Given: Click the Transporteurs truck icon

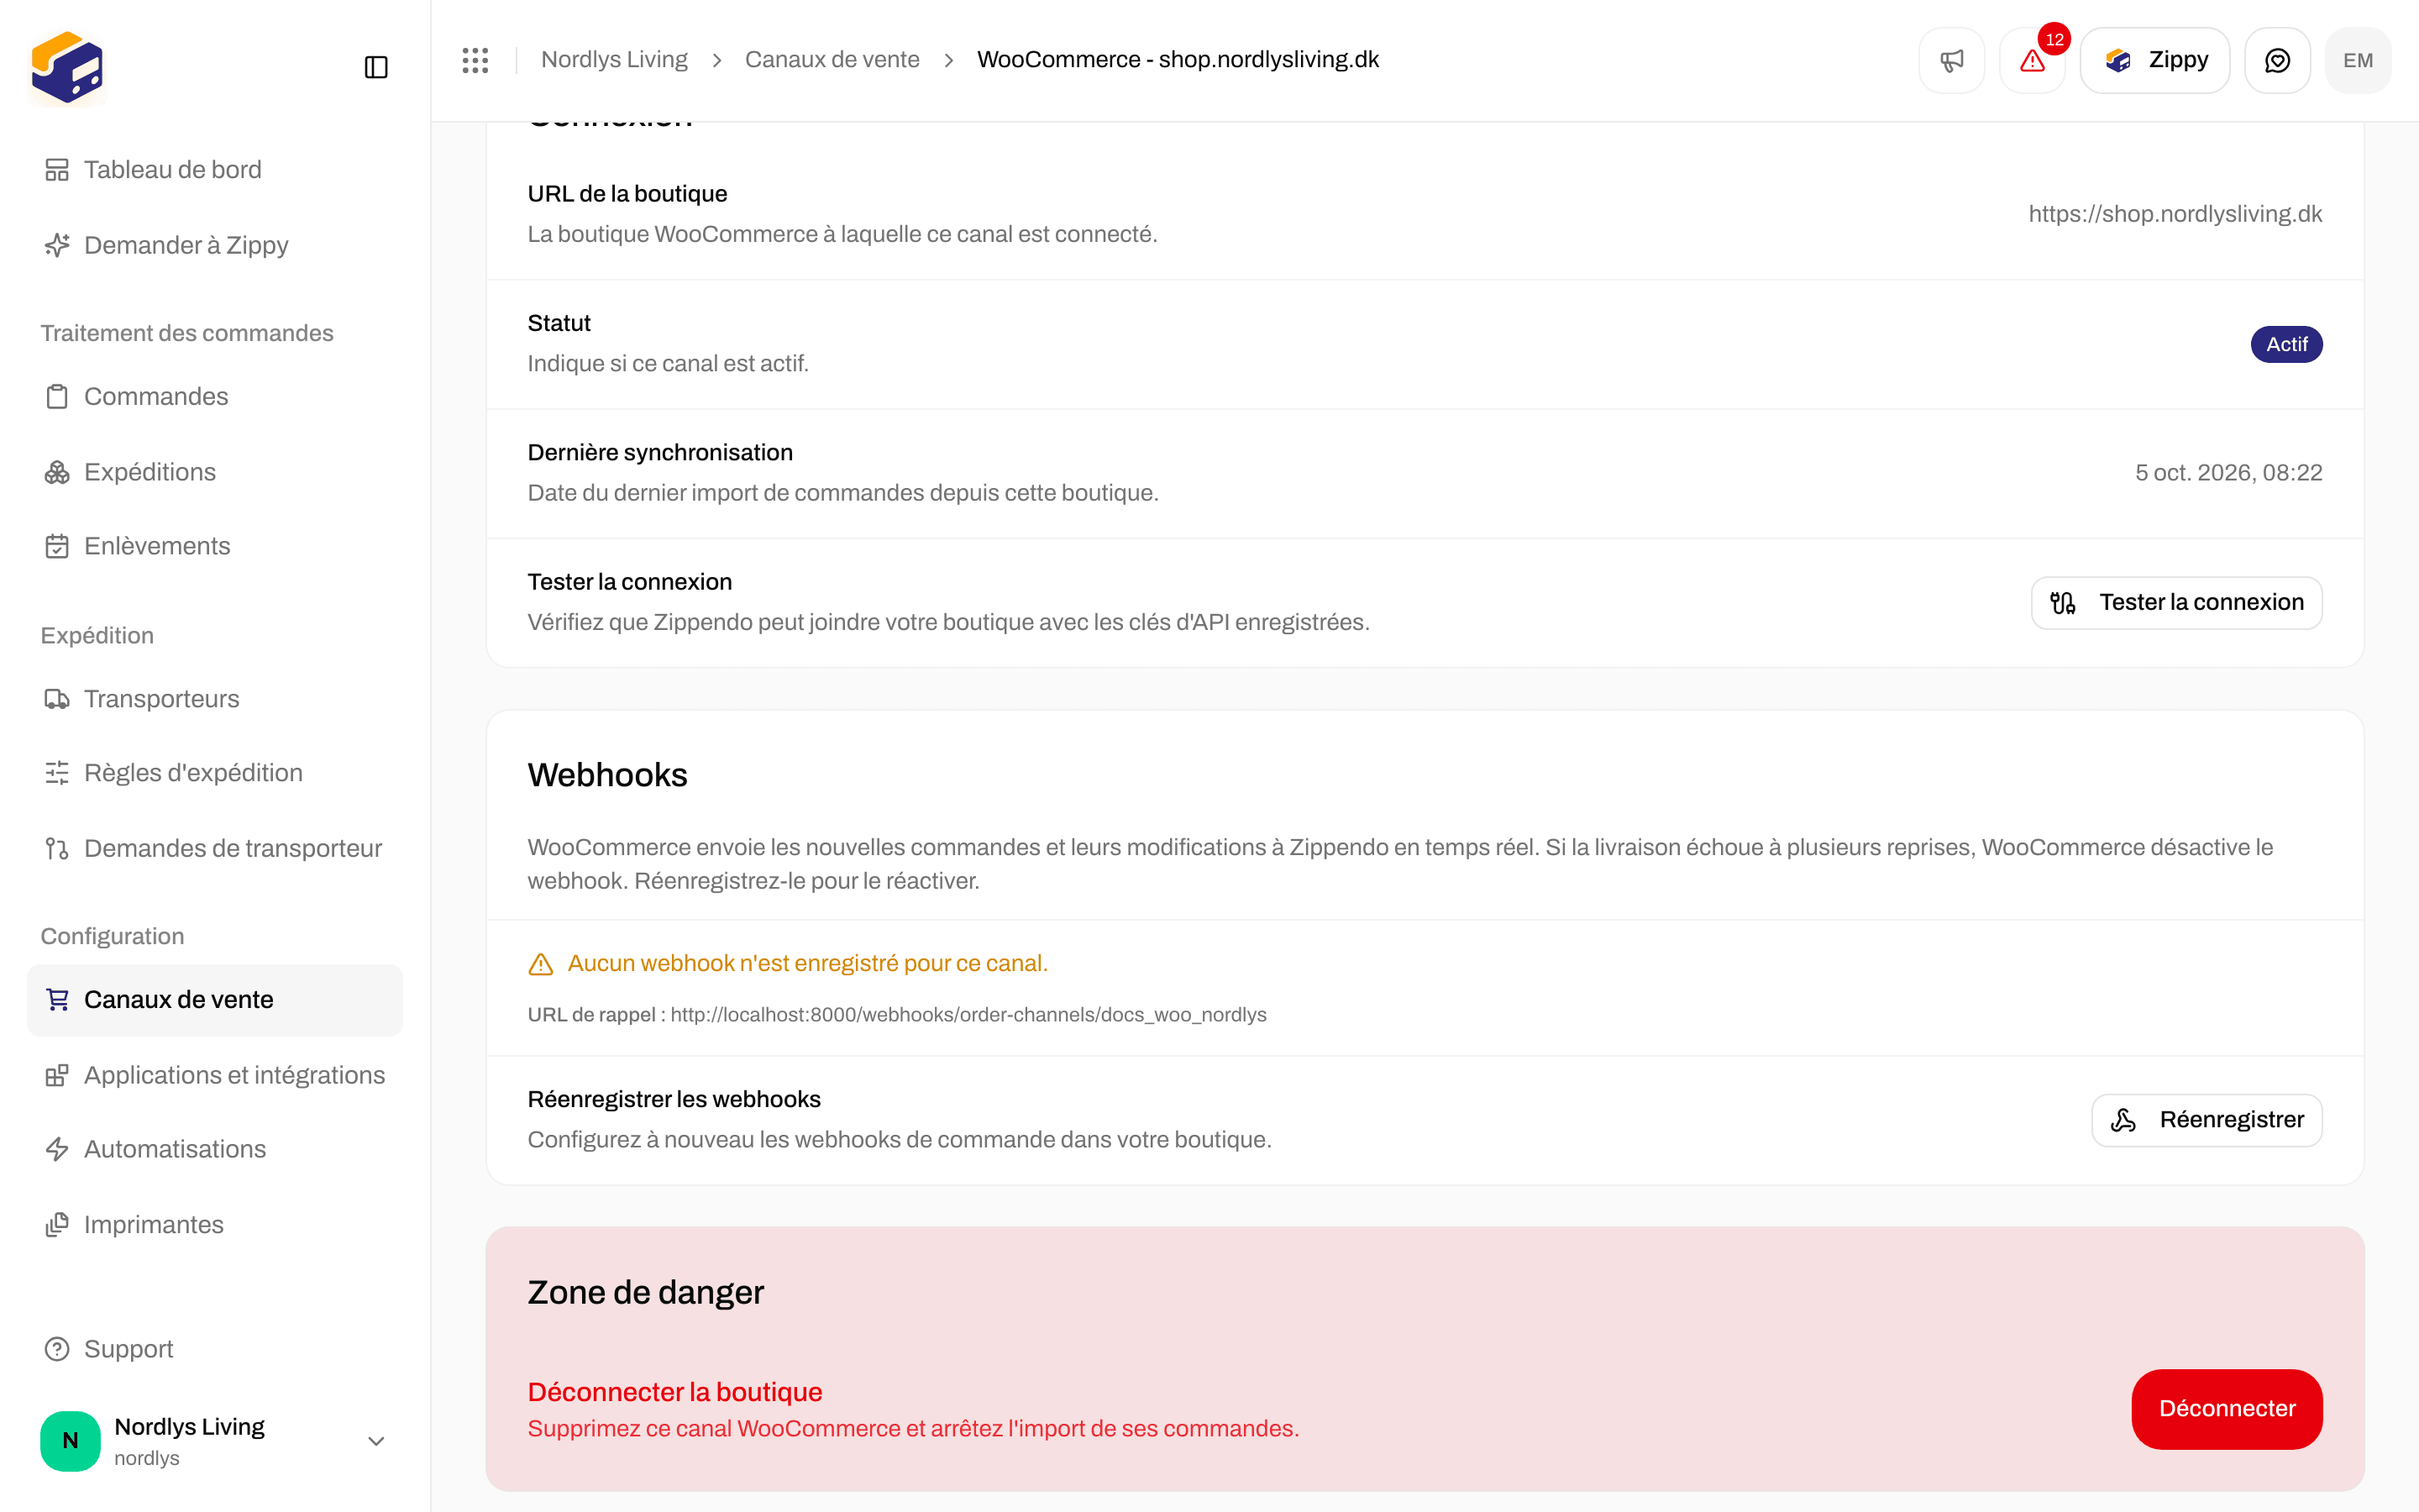Looking at the screenshot, I should click(57, 699).
